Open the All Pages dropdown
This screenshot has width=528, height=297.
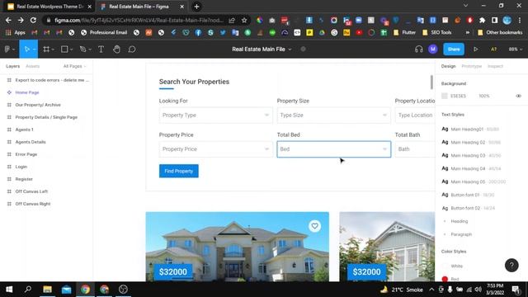point(74,66)
